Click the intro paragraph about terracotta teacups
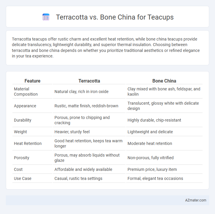This screenshot has height=214, width=215. (106, 48)
